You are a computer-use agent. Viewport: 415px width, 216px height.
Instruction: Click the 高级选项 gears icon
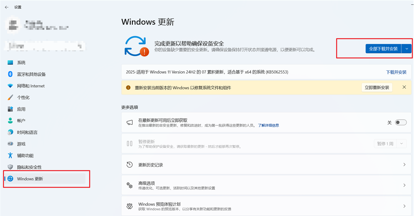click(130, 185)
